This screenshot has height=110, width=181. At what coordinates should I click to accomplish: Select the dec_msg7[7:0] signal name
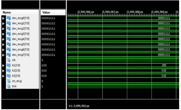click(21, 55)
